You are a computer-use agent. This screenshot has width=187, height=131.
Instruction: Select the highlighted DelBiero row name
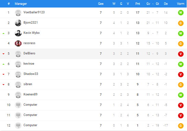tap(29, 53)
